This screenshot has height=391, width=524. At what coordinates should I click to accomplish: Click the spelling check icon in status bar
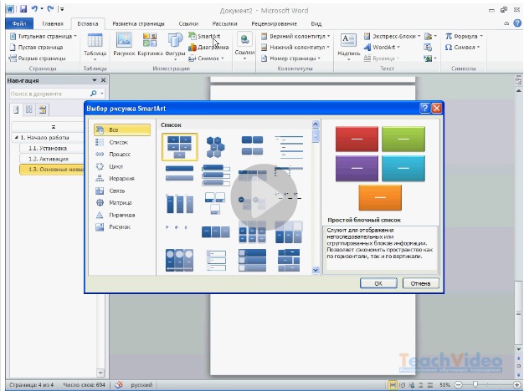[119, 385]
